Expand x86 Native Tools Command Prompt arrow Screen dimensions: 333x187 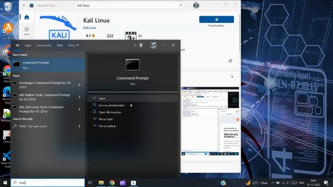coord(80,97)
